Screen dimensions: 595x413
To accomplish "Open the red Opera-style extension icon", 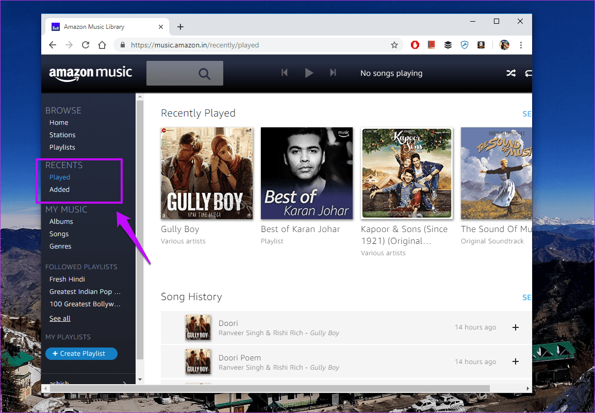I will pyautogui.click(x=415, y=45).
